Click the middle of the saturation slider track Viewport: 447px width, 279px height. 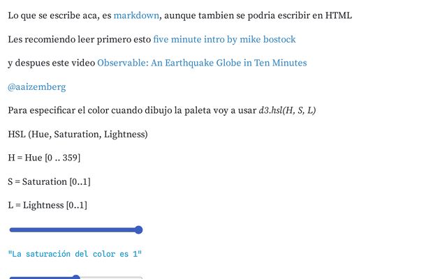76,229
